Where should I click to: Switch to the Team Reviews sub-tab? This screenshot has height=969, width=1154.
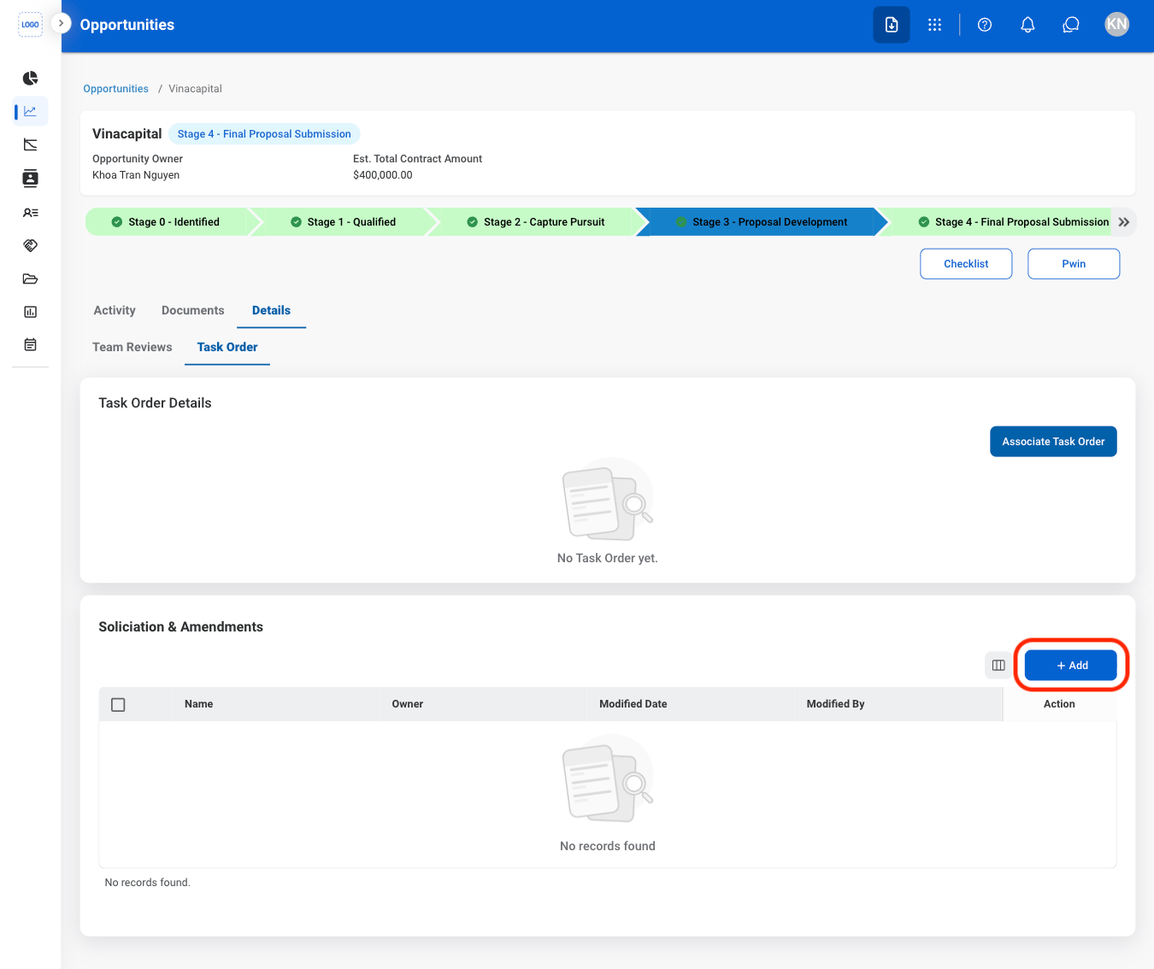[132, 348]
